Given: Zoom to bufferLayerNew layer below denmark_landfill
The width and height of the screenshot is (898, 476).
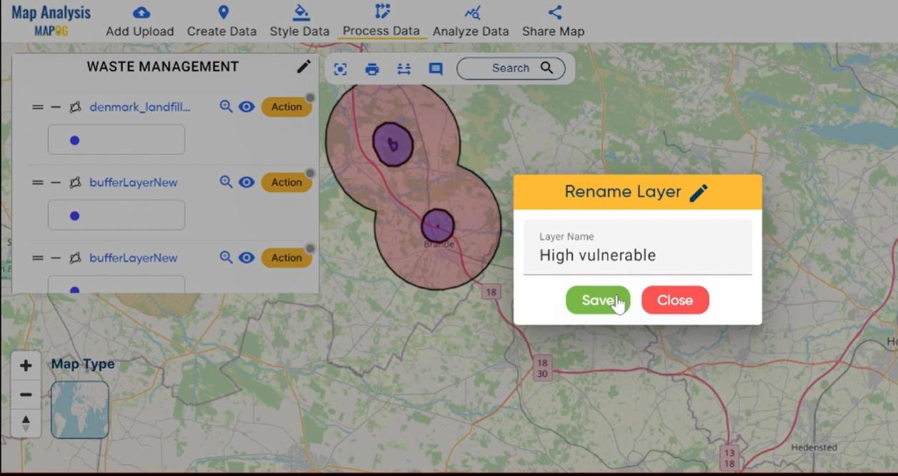Looking at the screenshot, I should pyautogui.click(x=226, y=182).
